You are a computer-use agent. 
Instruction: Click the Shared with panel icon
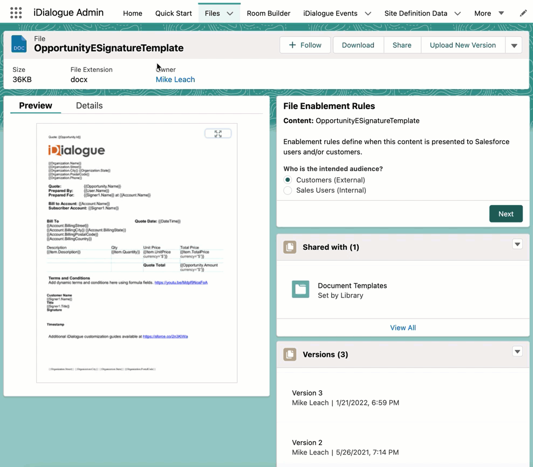[x=290, y=247]
